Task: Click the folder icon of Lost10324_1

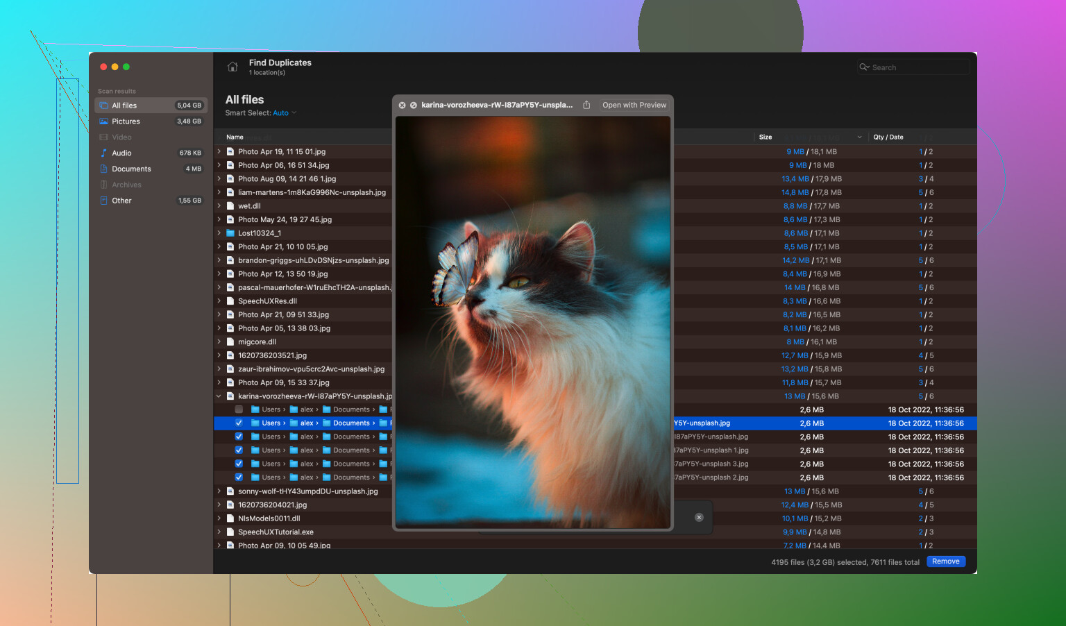Action: (x=230, y=233)
